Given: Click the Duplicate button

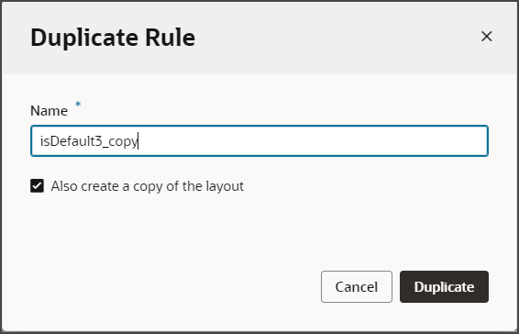Looking at the screenshot, I should [444, 287].
